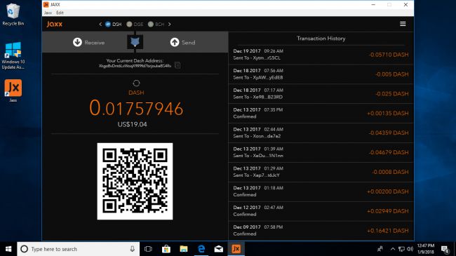Click the refresh balance icon above DASH
456x256 pixels.
click(136, 83)
